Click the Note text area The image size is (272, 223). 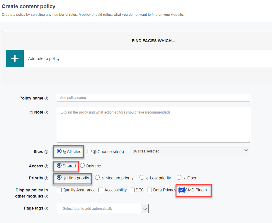(153, 125)
